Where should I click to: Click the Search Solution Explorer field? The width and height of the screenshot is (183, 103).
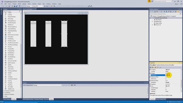point(165,14)
